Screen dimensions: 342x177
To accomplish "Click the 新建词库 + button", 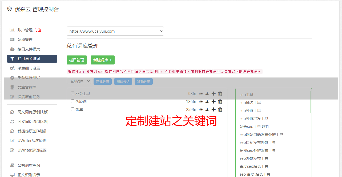I will tap(103, 60).
